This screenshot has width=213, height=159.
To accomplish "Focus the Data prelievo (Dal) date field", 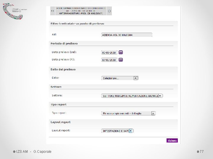I will 109,52.
